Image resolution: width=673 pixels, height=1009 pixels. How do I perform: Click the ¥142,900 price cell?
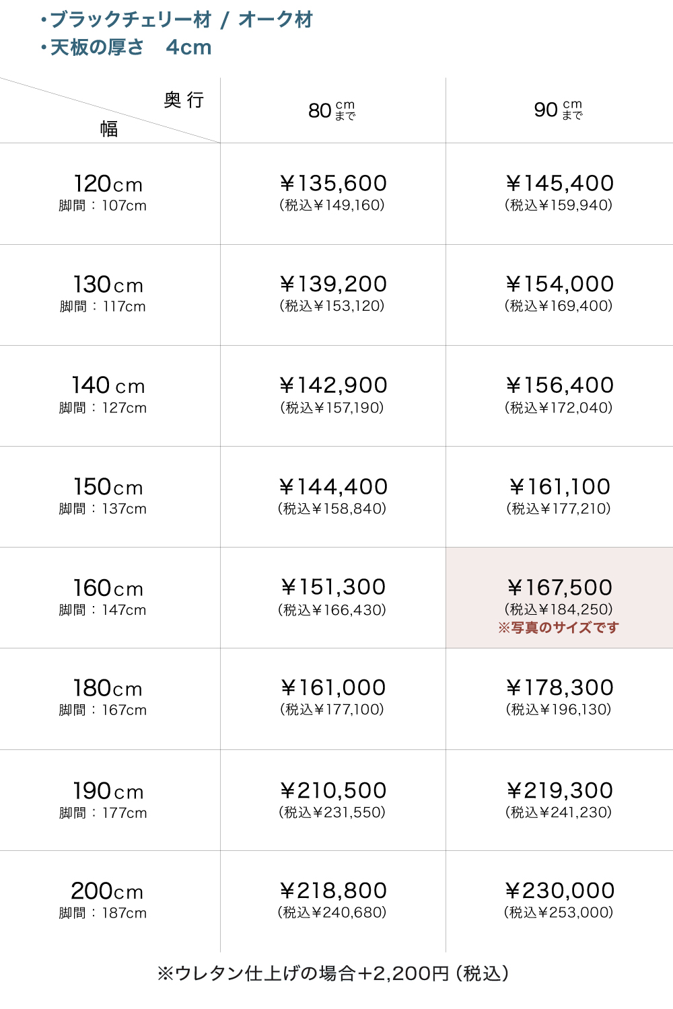coord(333,385)
